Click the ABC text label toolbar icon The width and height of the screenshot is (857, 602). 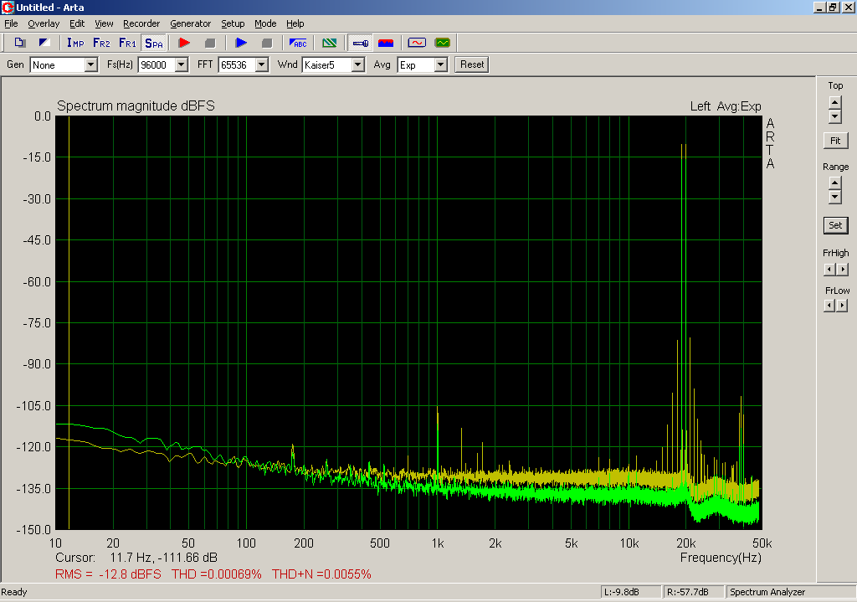point(298,43)
